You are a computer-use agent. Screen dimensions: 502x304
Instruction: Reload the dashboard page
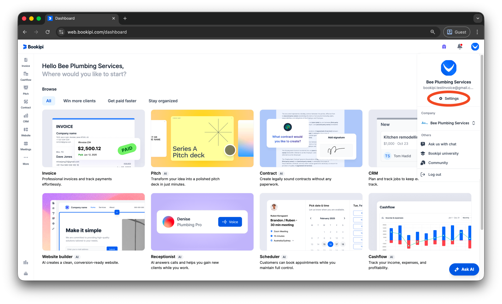(48, 32)
